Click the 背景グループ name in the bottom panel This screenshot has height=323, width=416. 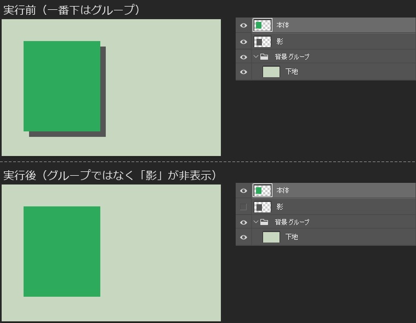click(292, 222)
